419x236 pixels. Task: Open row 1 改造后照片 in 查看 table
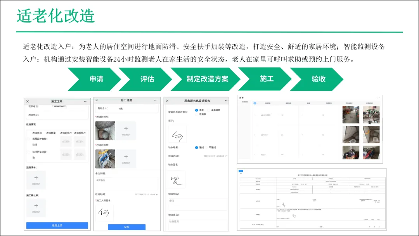click(x=371, y=115)
